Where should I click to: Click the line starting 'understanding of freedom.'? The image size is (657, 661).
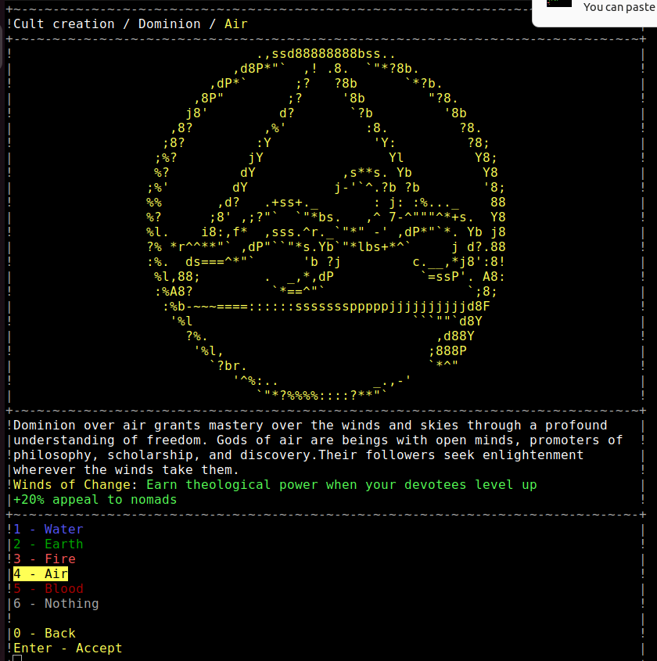318,440
